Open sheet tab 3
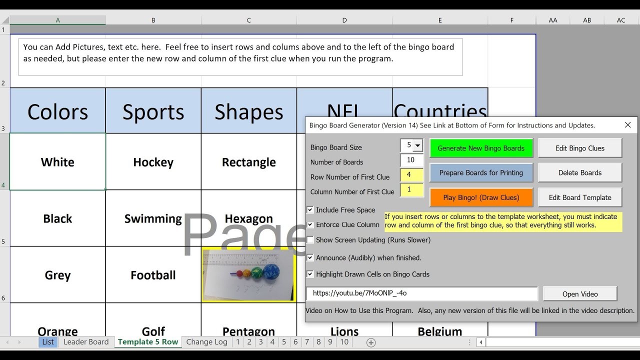 (x=260, y=342)
